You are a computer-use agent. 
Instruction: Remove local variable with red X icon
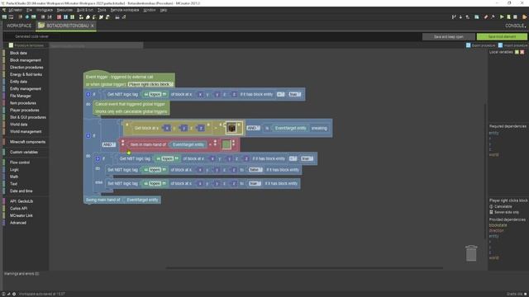(x=522, y=52)
